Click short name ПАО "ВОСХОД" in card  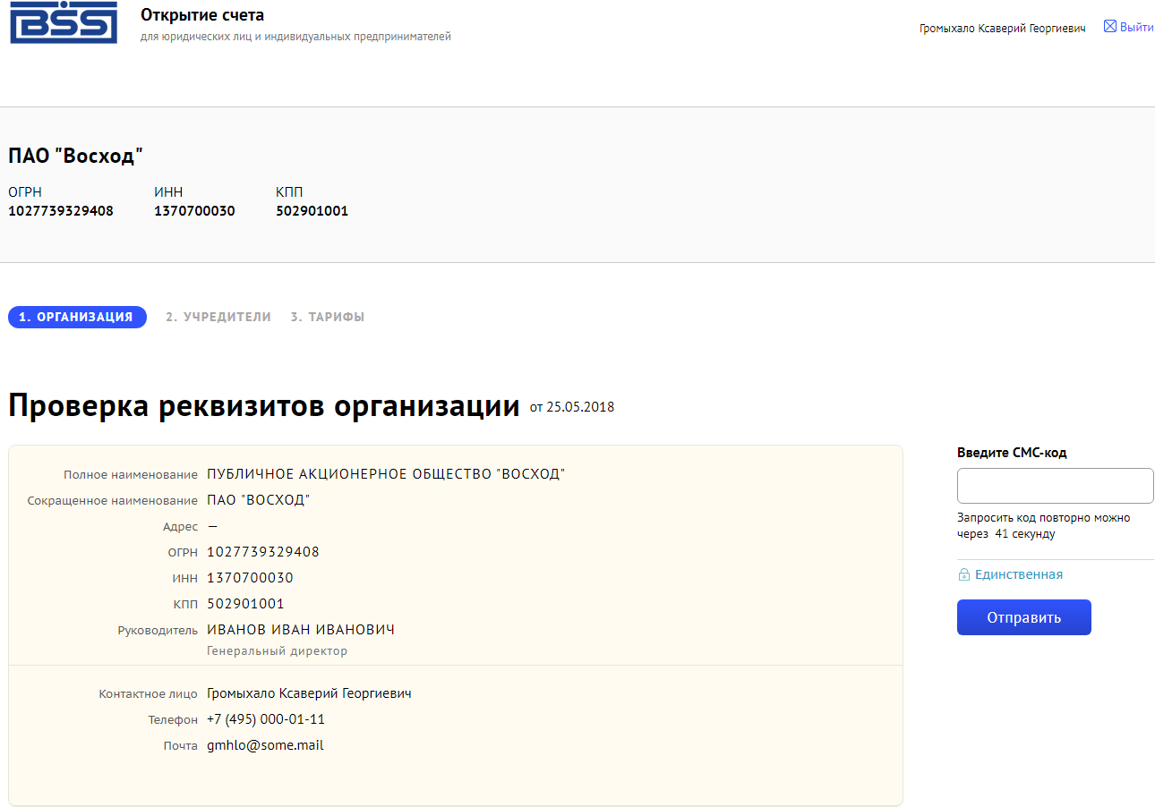258,500
